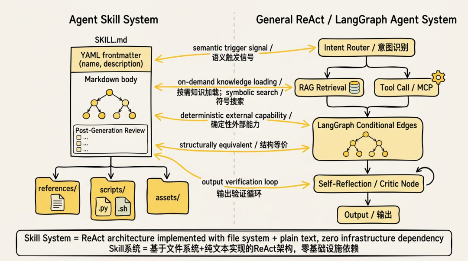
Task: Click the loop arrow beside Critic Node
Action: [426, 176]
